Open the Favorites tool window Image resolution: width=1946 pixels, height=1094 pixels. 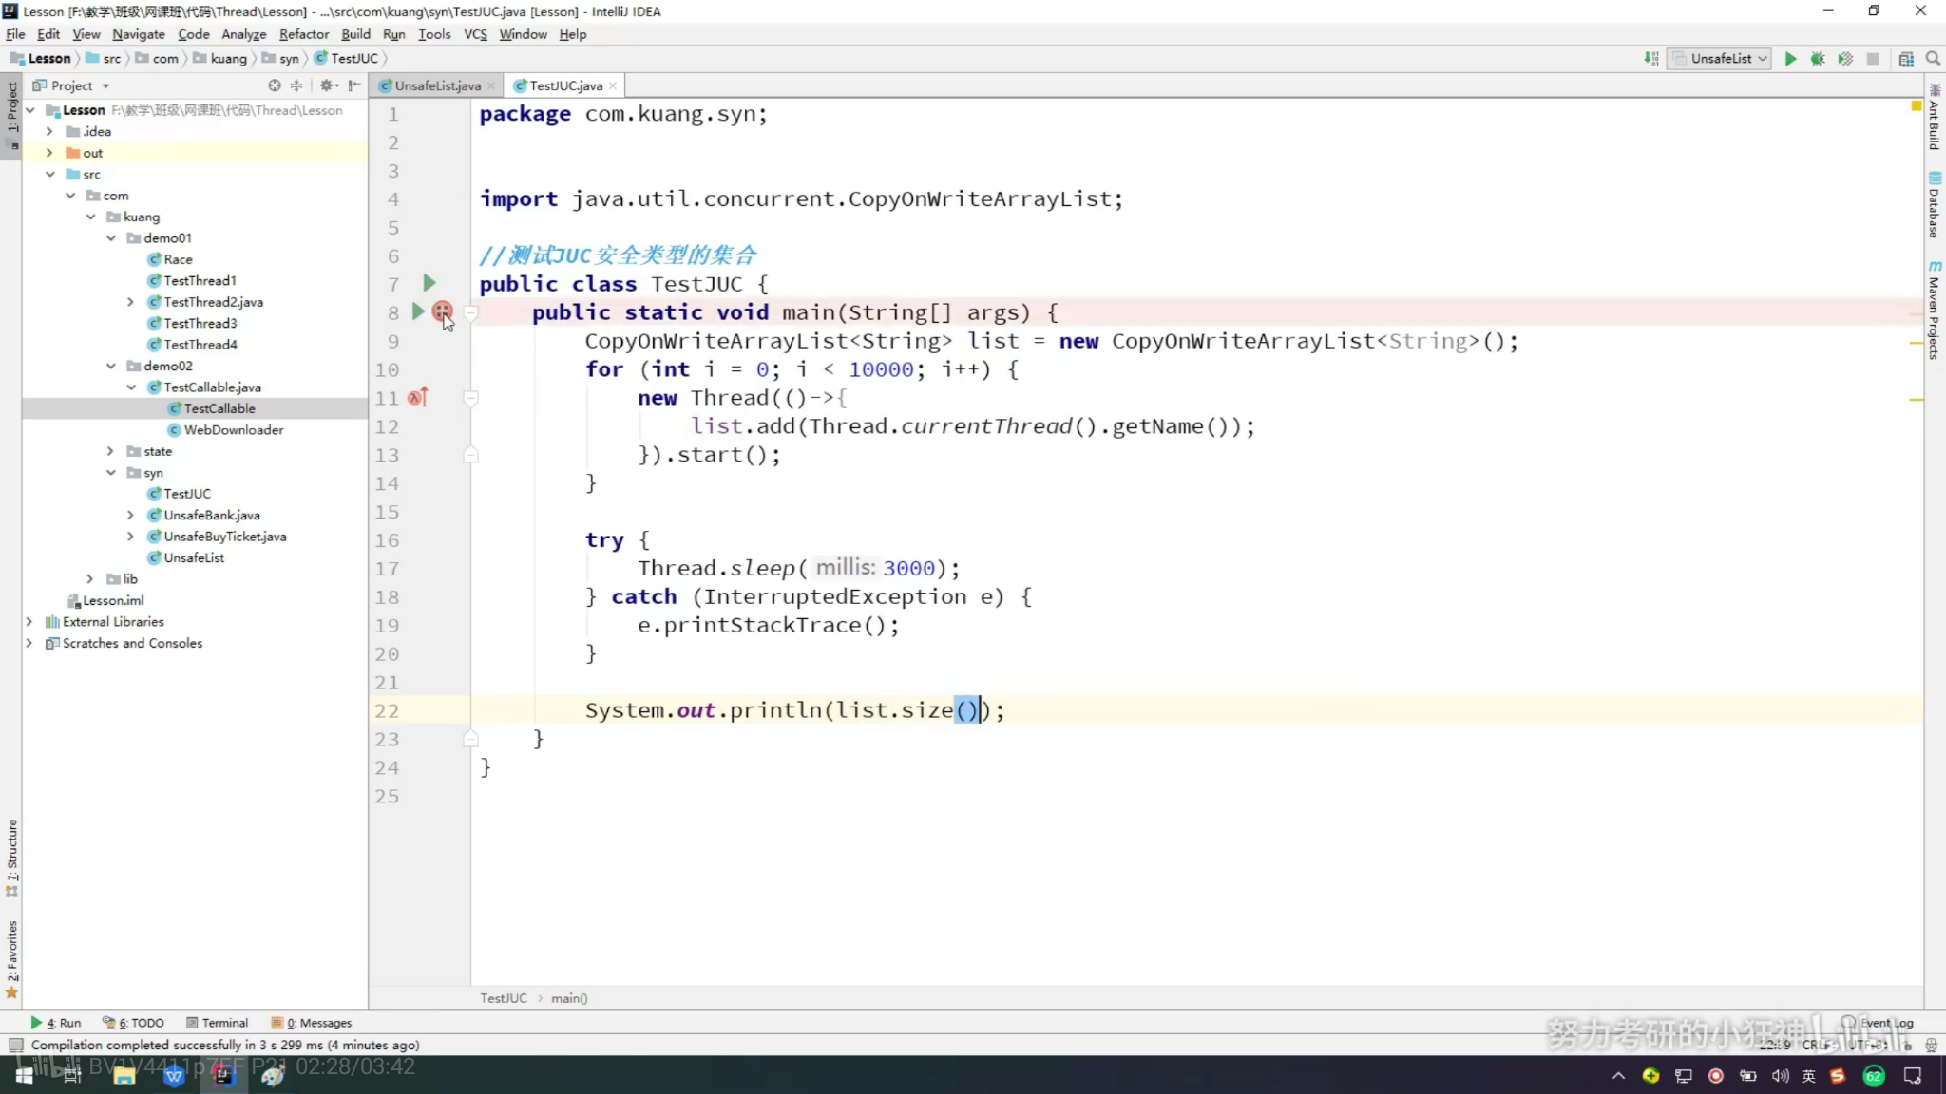click(x=11, y=959)
